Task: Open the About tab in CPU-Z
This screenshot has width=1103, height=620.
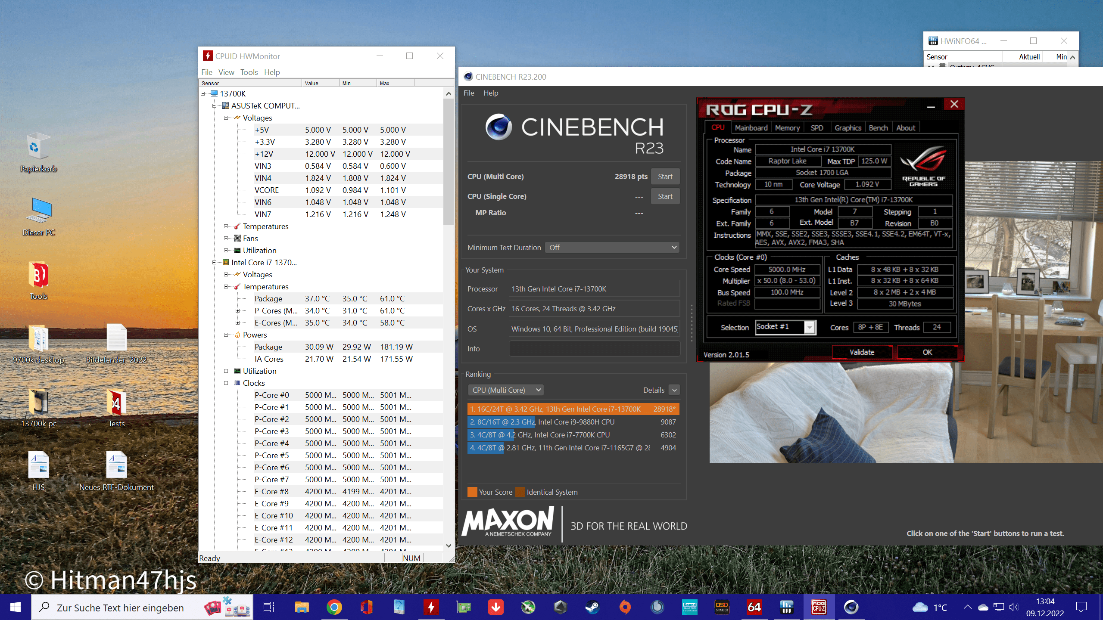Action: (906, 128)
